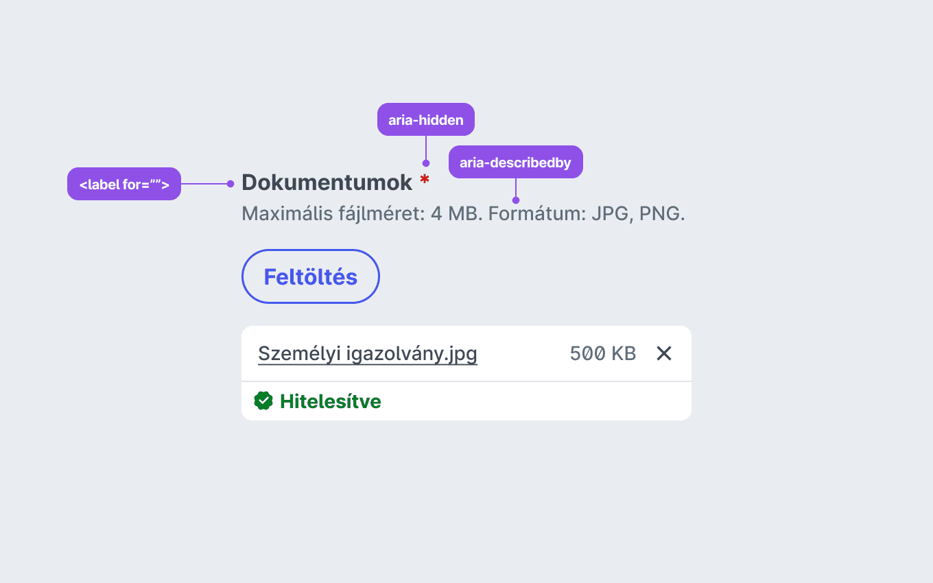Click the 500 KB file size text
The height and width of the screenshot is (583, 933).
click(x=603, y=354)
